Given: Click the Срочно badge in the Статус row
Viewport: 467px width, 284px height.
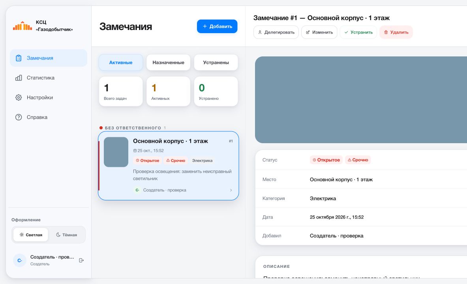Looking at the screenshot, I should 358,160.
